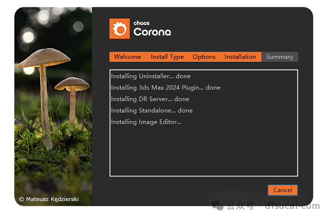The image size is (331, 219).
Task: Click the Cancel button
Action: point(282,190)
